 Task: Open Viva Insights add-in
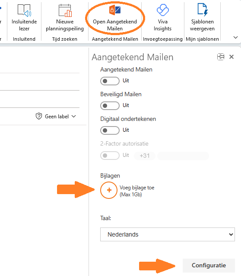(162, 18)
